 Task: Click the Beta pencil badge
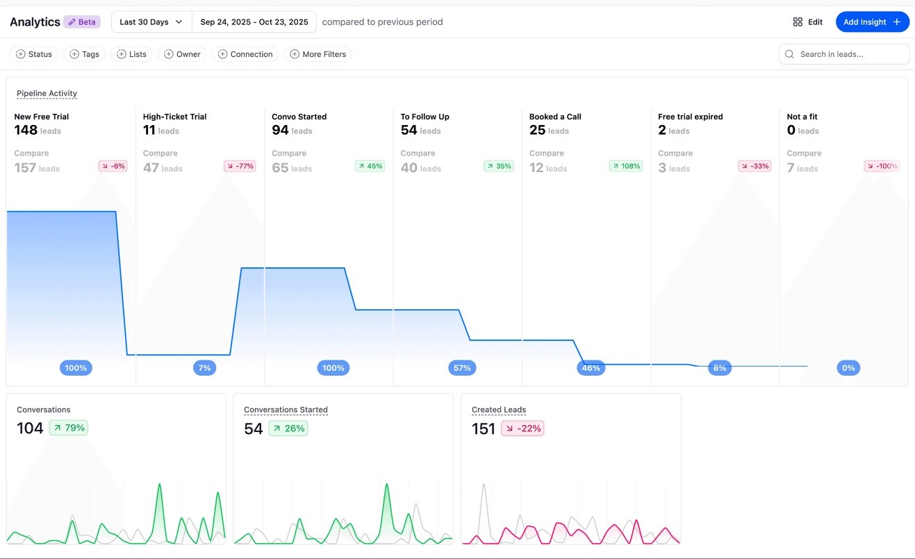click(x=82, y=22)
